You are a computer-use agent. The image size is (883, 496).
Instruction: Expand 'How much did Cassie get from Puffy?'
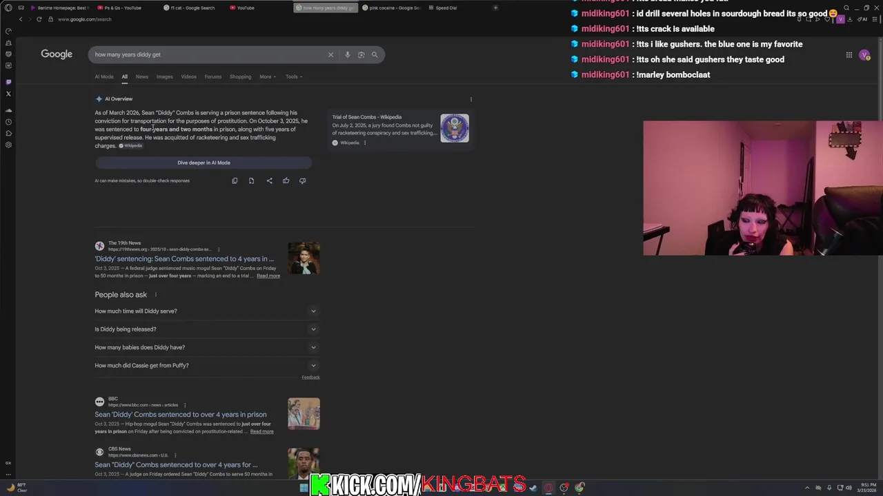click(x=207, y=366)
